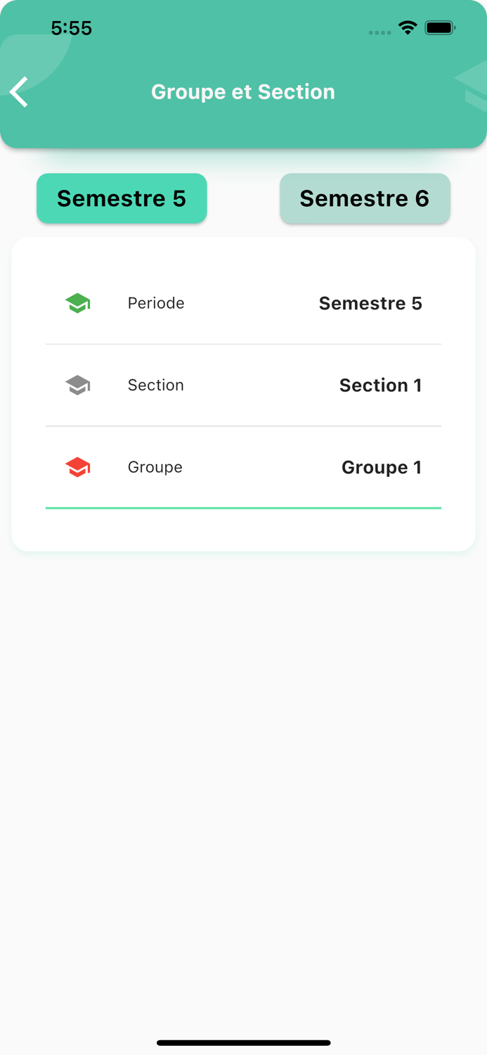The width and height of the screenshot is (487, 1055).
Task: Tap the home indicator bar
Action: (x=244, y=1043)
